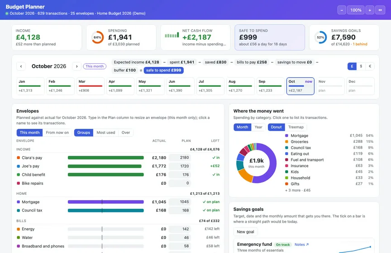
Task: Select the Sep month tile
Action: click(270, 86)
